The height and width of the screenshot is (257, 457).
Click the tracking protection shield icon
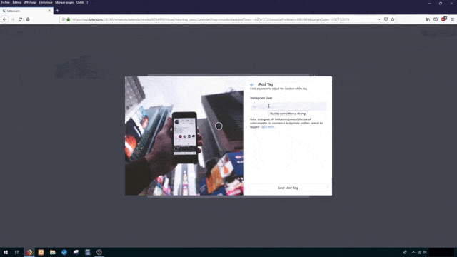pyautogui.click(x=386, y=19)
